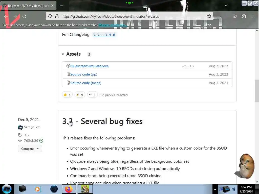Image resolution: width=259 pixels, height=194 pixels.
Task: Open the Windows Start orb
Action: 7,189
